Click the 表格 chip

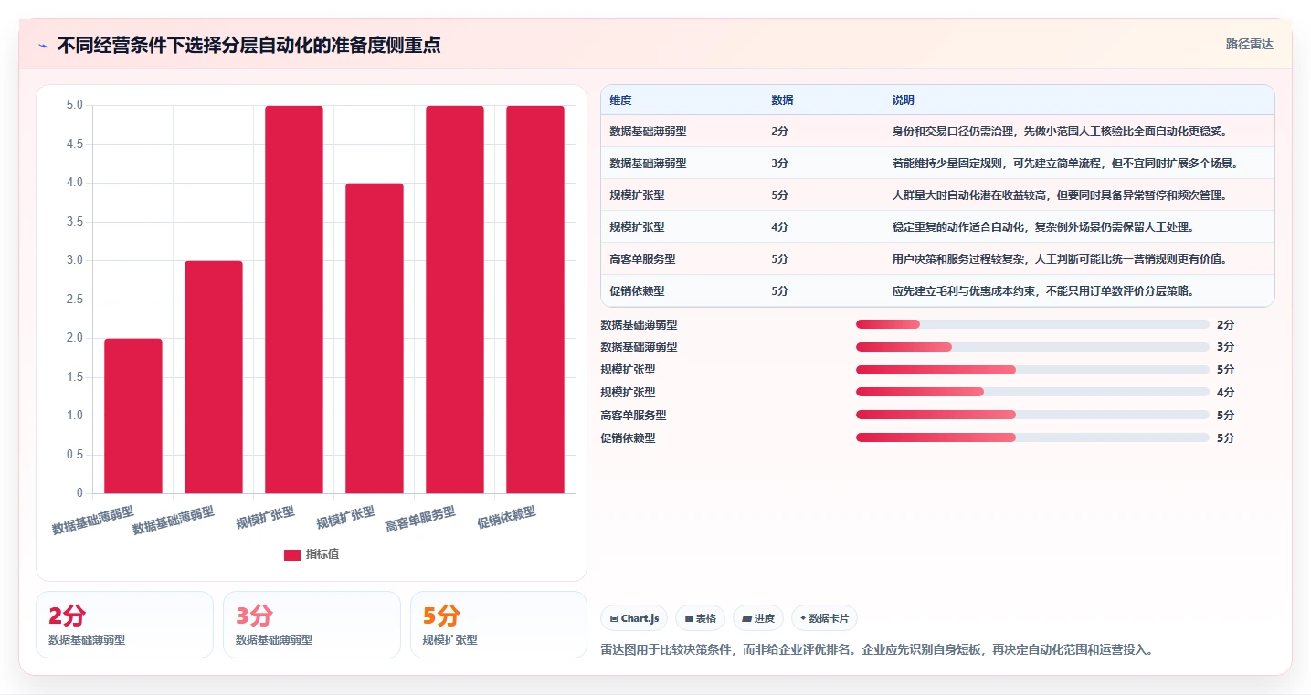coord(700,618)
